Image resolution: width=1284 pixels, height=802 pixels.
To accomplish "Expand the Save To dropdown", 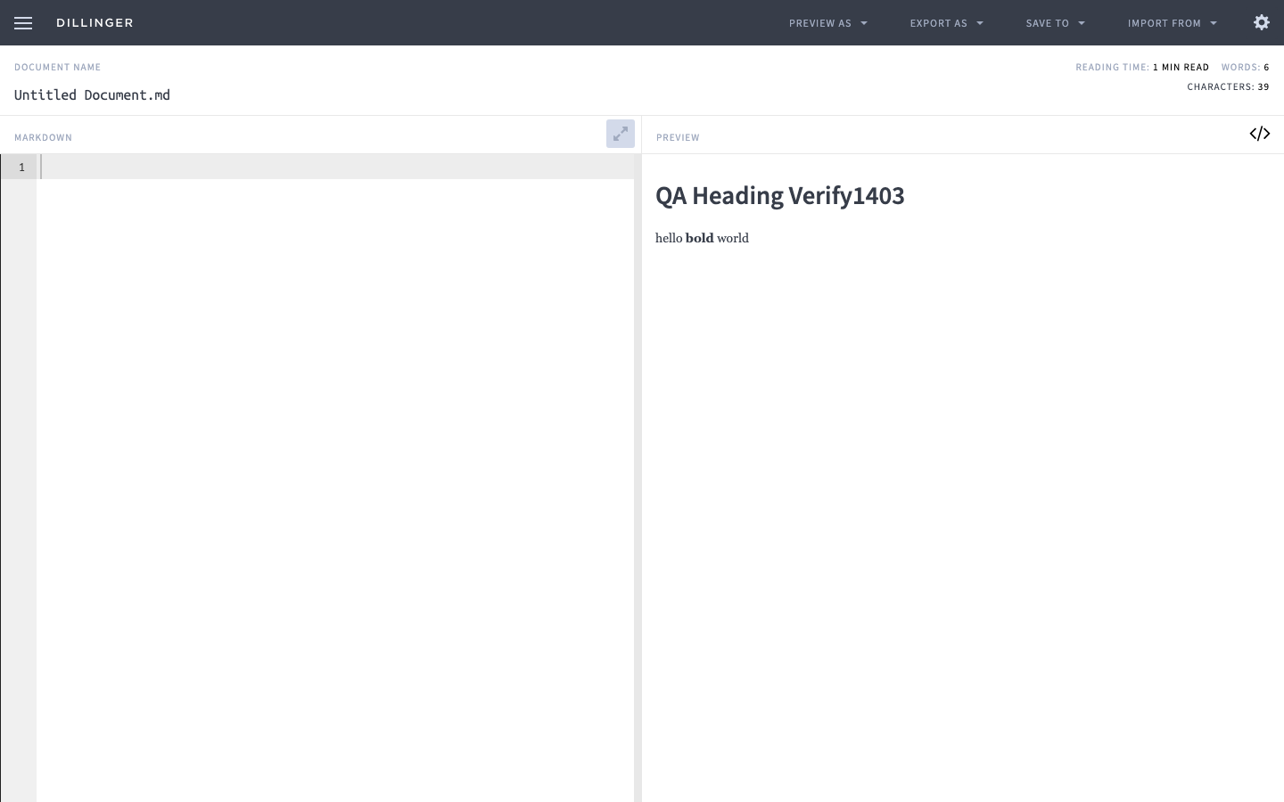I will click(1055, 23).
